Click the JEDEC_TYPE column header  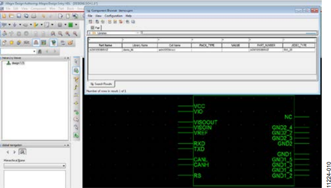tap(299, 45)
